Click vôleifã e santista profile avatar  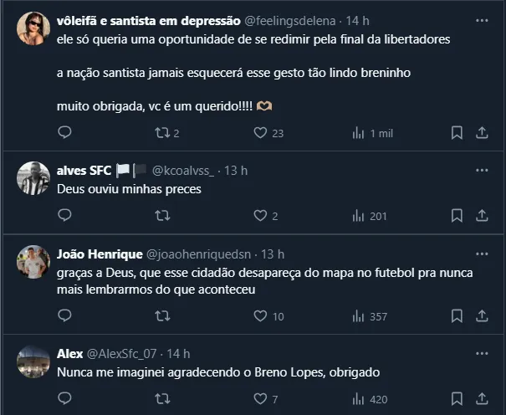point(33,28)
